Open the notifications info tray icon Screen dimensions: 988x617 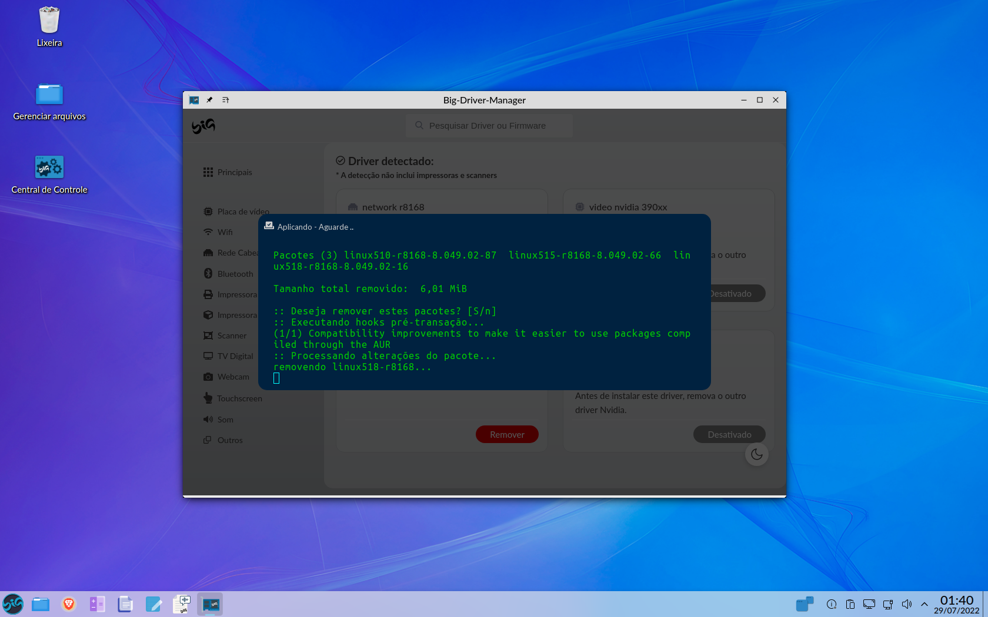[832, 604]
